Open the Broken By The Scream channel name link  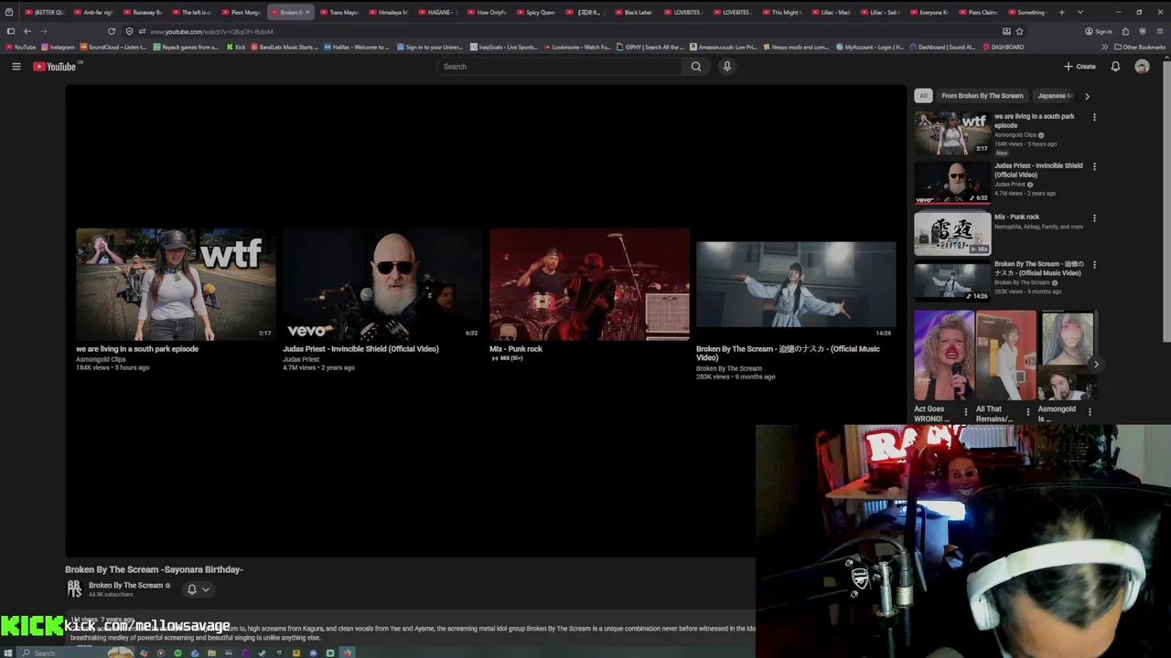tap(125, 585)
